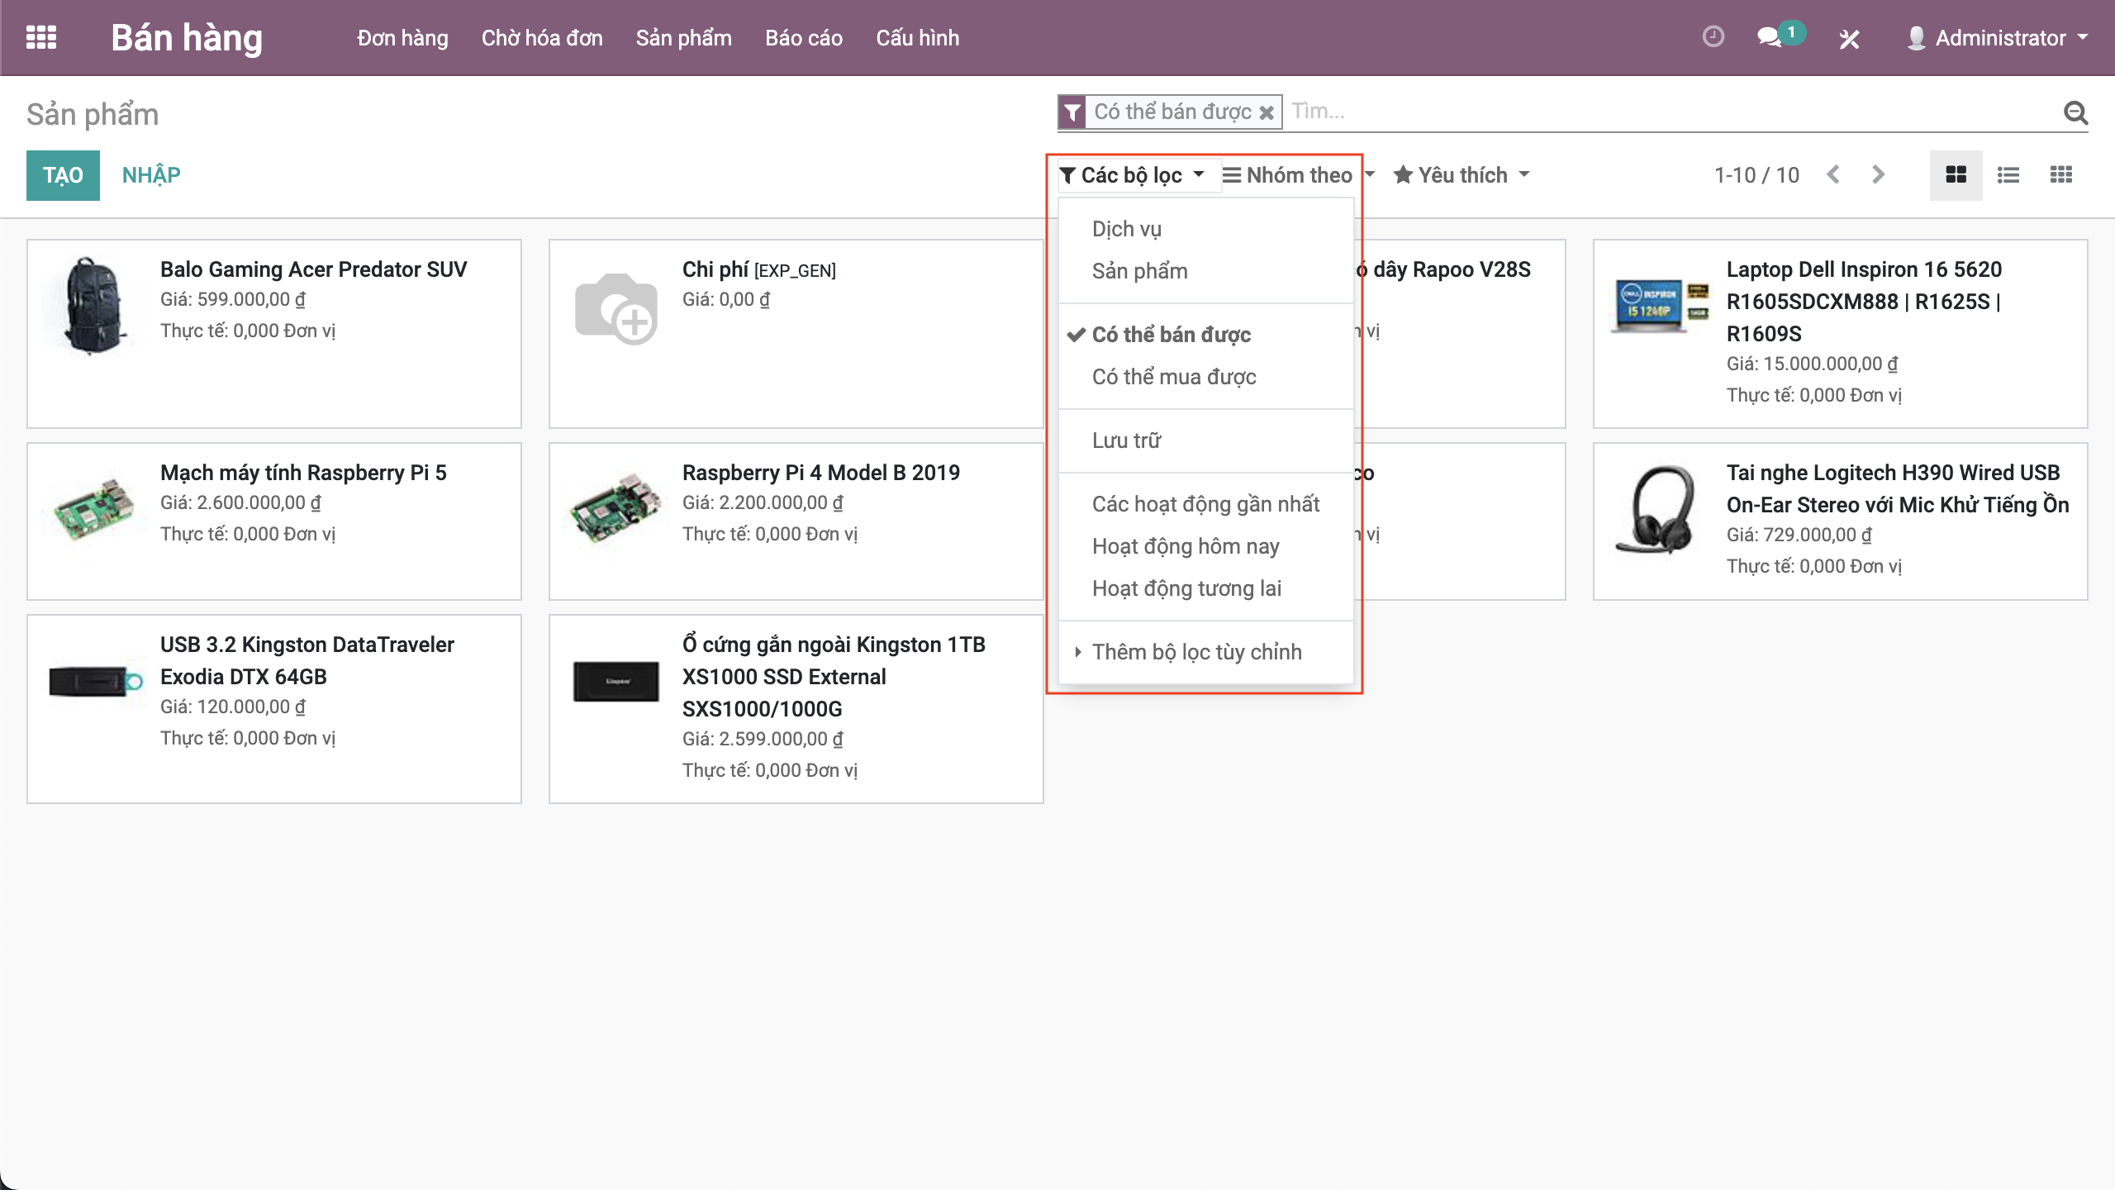Switch to list view icon
Image resolution: width=2115 pixels, height=1190 pixels.
2008,174
